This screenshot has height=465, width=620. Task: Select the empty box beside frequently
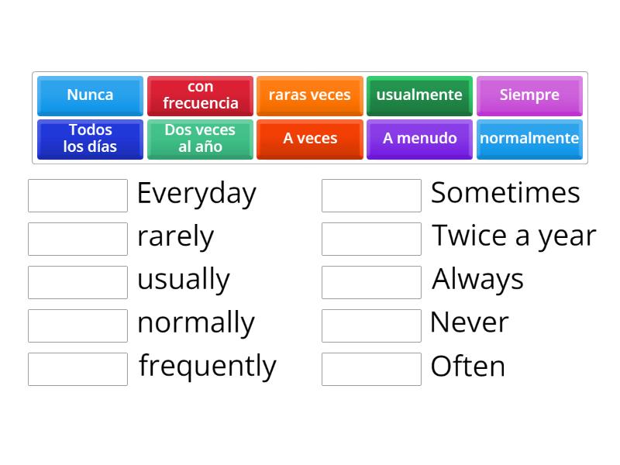(77, 369)
